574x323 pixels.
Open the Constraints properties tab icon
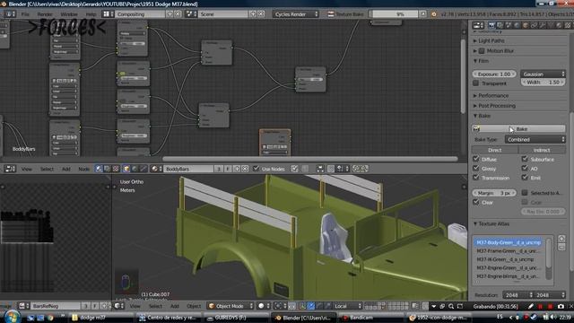pyautogui.click(x=534, y=25)
